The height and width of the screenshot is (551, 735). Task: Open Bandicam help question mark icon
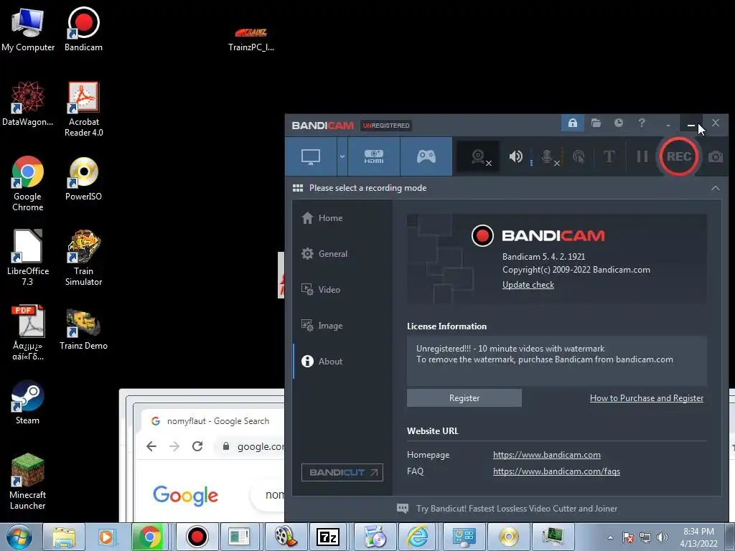coord(642,123)
